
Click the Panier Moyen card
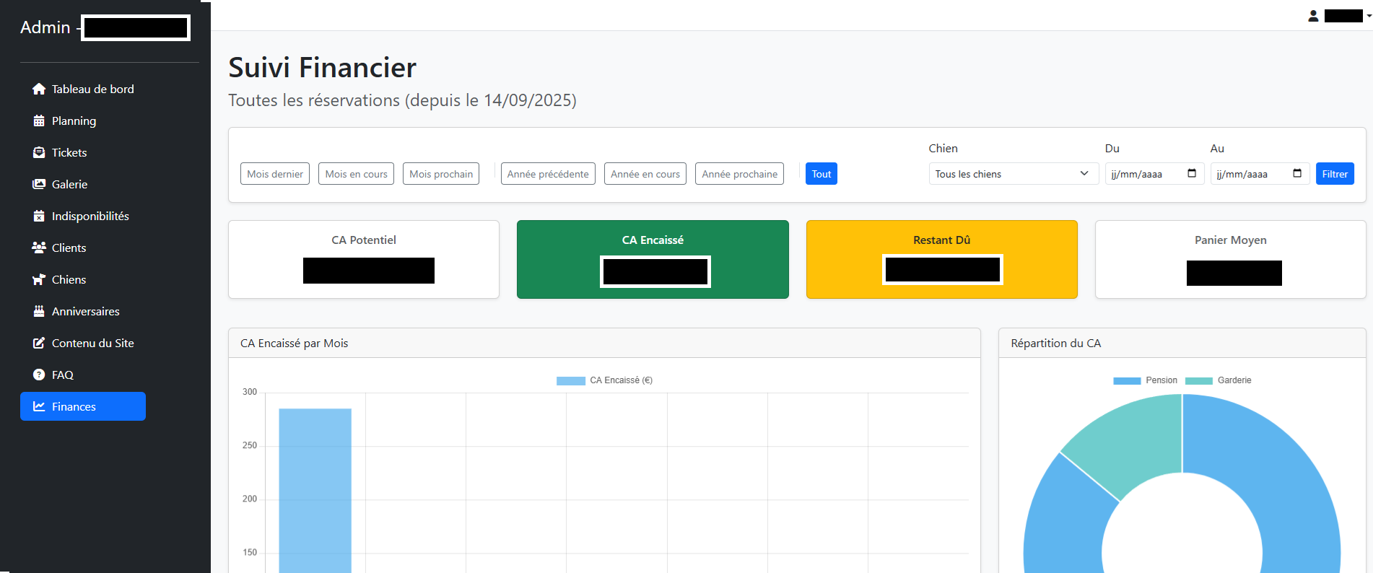[x=1231, y=259]
